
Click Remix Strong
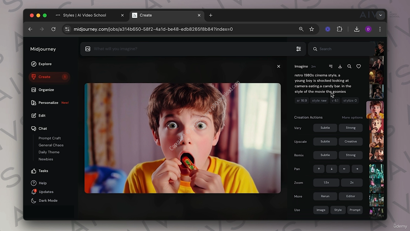(351, 155)
